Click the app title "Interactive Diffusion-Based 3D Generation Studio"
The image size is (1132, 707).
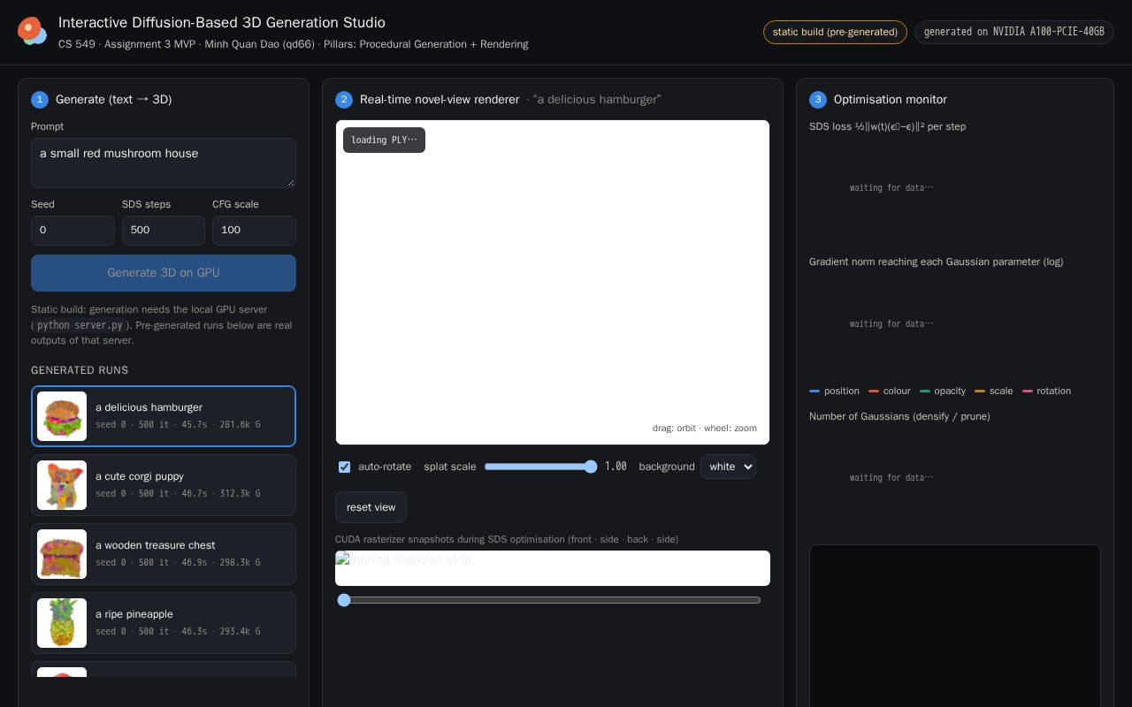coord(222,22)
